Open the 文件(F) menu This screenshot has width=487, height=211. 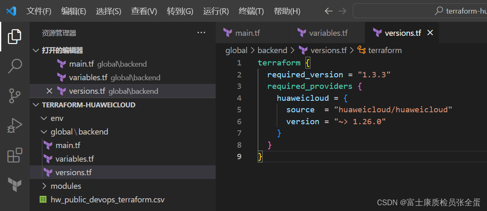39,12
